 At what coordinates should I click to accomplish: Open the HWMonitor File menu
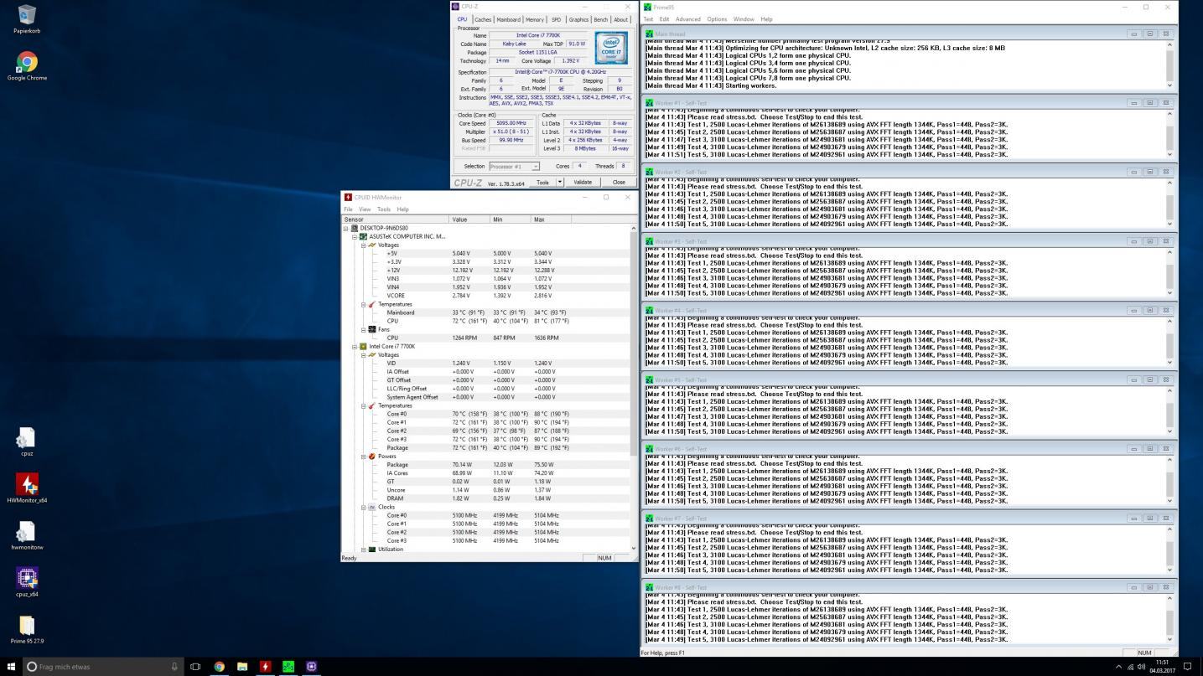click(348, 209)
